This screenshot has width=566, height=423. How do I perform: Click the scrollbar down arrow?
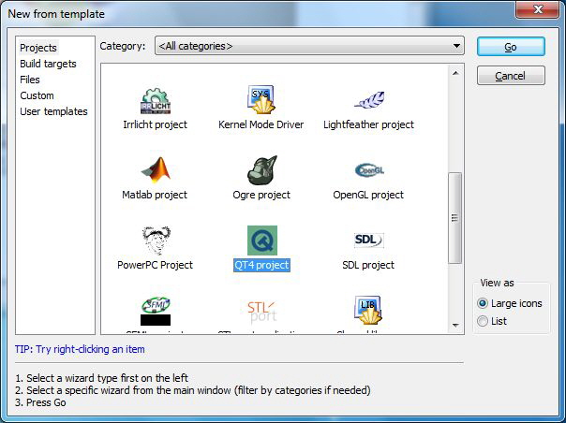tap(455, 326)
